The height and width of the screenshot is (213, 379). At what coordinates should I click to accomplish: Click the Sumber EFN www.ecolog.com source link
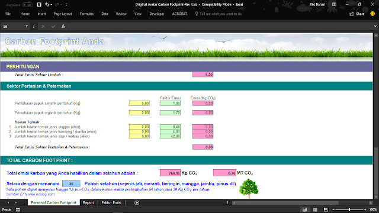[x=30, y=194]
